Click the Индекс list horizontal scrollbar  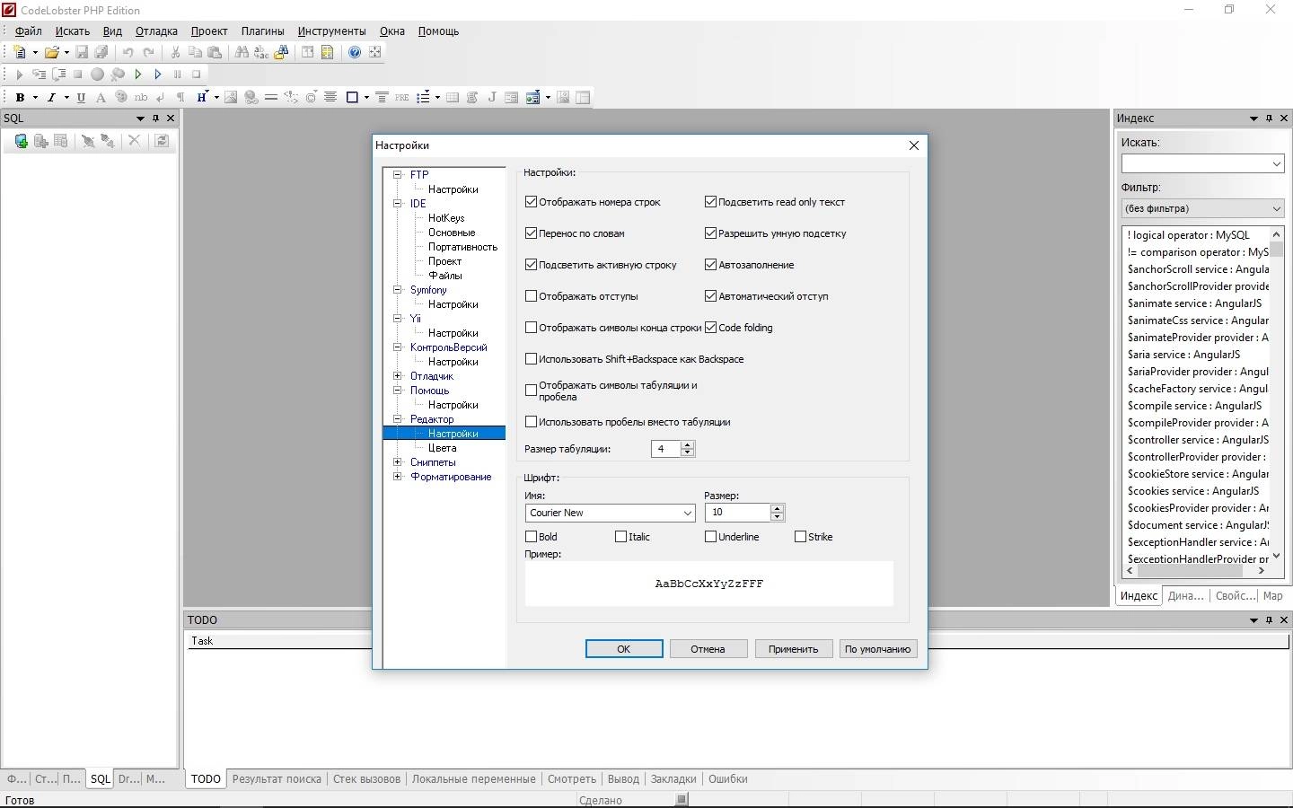tap(1195, 570)
